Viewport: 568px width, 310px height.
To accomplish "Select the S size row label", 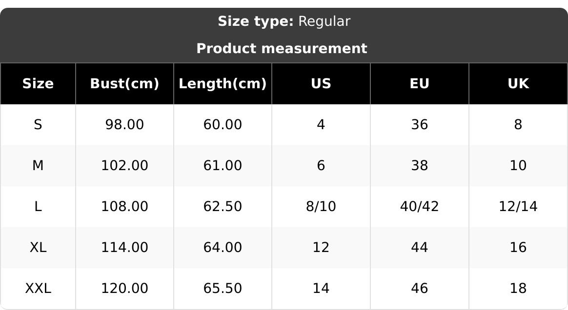I will pos(38,125).
